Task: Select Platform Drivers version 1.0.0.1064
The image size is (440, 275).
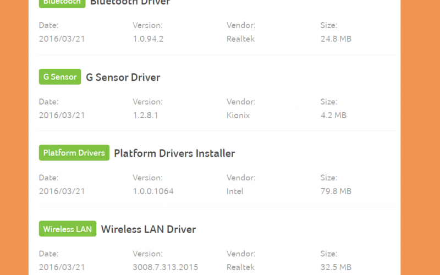Action: point(153,191)
